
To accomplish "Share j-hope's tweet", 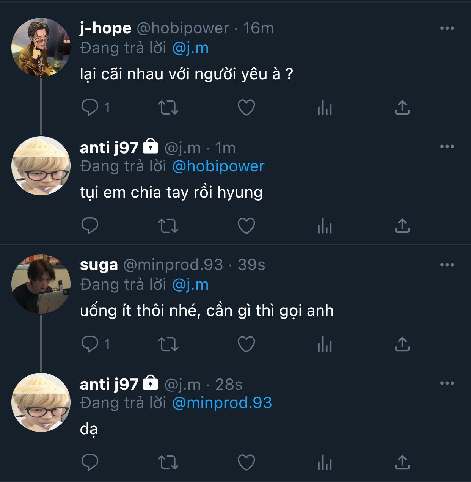I will click(x=402, y=107).
